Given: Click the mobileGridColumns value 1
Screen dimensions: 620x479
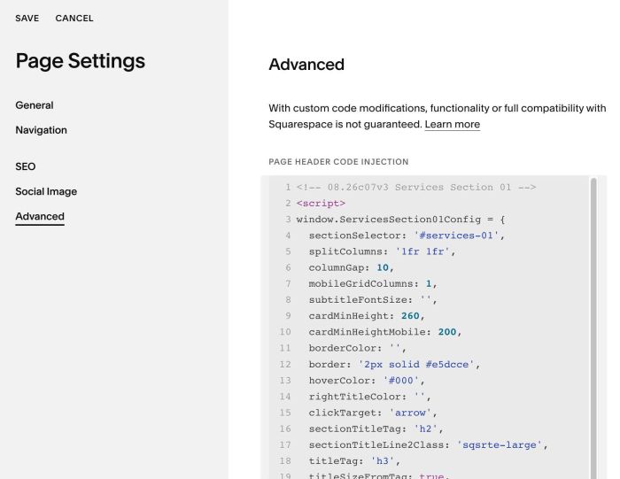Looking at the screenshot, I should [429, 283].
